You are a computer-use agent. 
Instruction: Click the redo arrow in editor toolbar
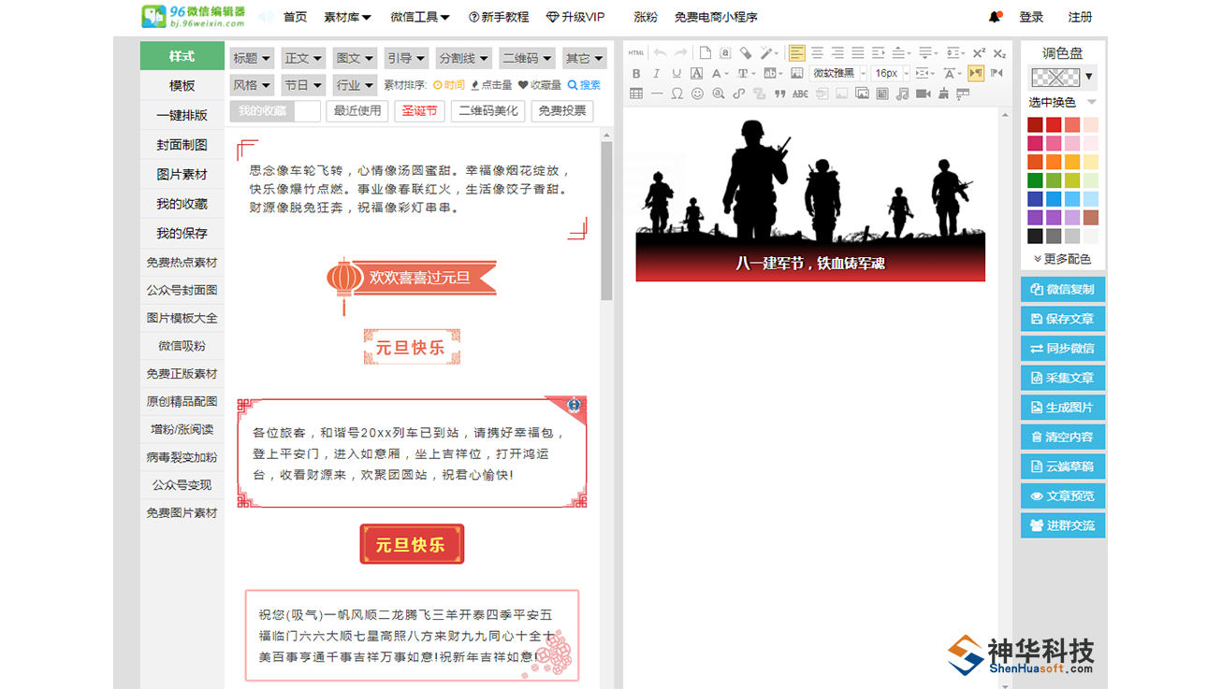[681, 53]
